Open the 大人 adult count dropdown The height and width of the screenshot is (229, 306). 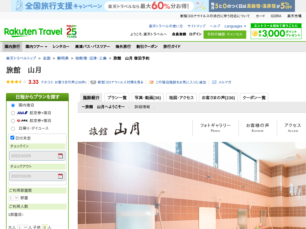(x=22, y=227)
